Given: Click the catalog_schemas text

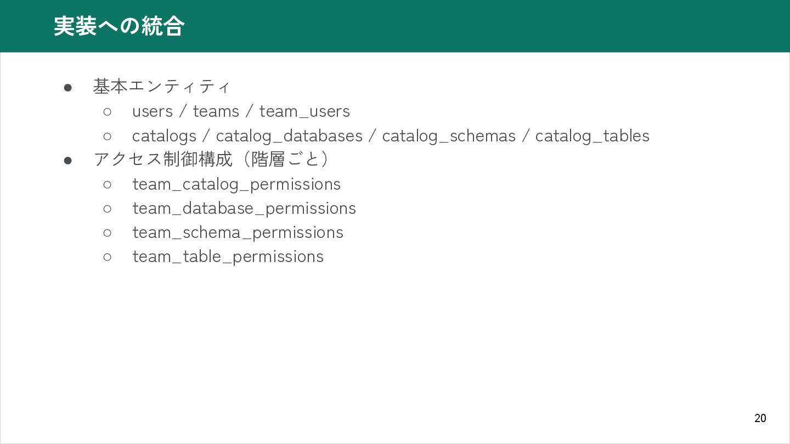Looking at the screenshot, I should click(x=449, y=136).
